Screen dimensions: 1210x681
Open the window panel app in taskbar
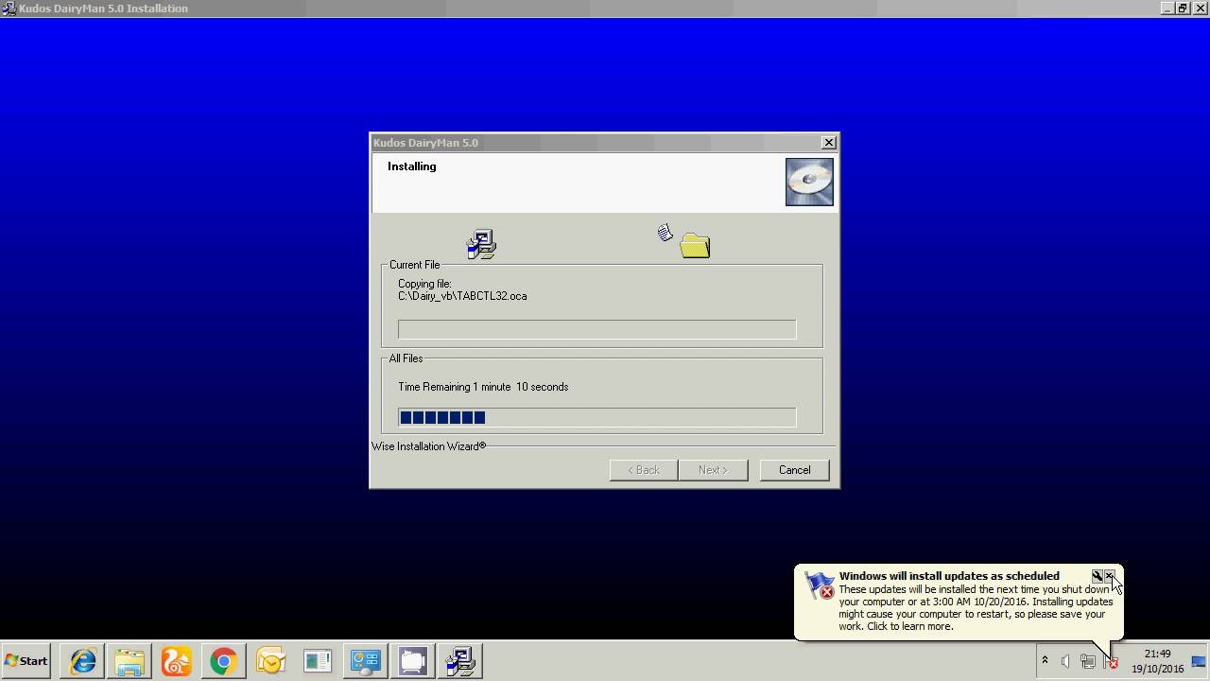(x=319, y=661)
